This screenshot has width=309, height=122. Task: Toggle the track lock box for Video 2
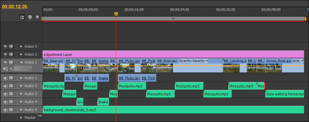pyautogui.click(x=17, y=54)
